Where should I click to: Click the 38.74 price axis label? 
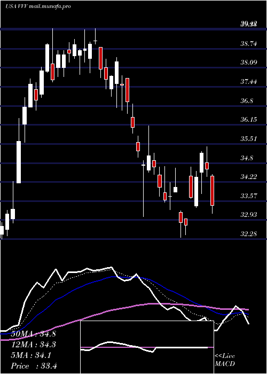249,44
